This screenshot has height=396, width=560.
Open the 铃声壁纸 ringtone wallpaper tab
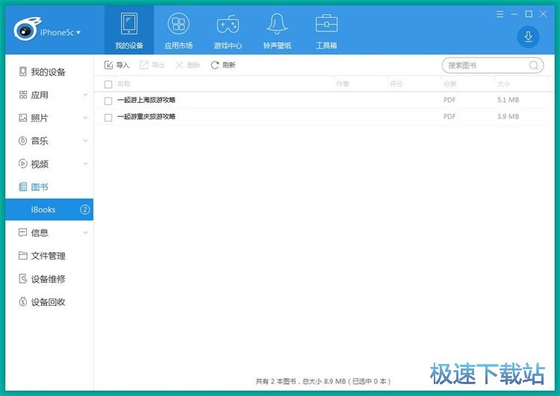pyautogui.click(x=277, y=30)
